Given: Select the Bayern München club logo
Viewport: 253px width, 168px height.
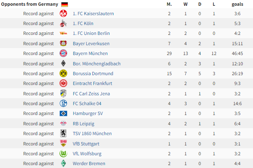Looking at the screenshot, I should click(63, 53).
